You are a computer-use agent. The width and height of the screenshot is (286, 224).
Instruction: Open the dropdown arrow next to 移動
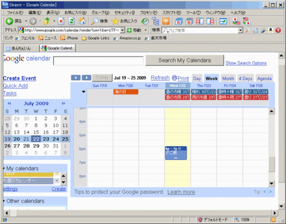coord(145,30)
